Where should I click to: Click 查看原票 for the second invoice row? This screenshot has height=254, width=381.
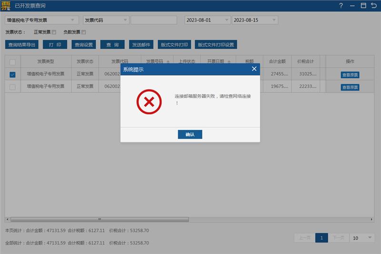tap(350, 87)
